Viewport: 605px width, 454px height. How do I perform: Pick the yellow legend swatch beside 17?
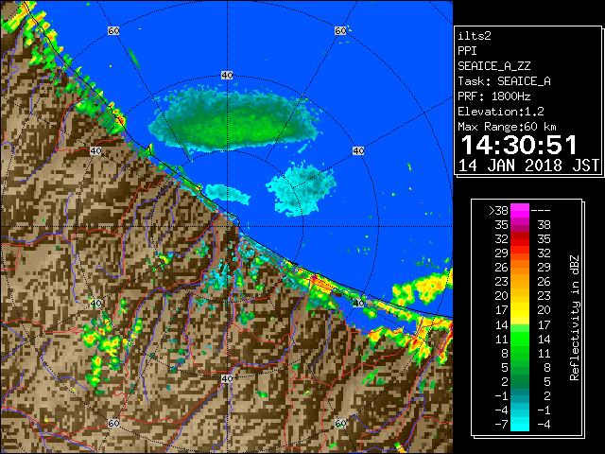point(520,310)
